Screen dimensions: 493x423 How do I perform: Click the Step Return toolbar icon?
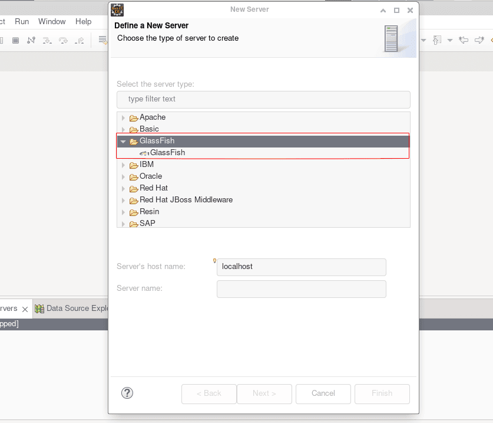pyautogui.click(x=80, y=40)
